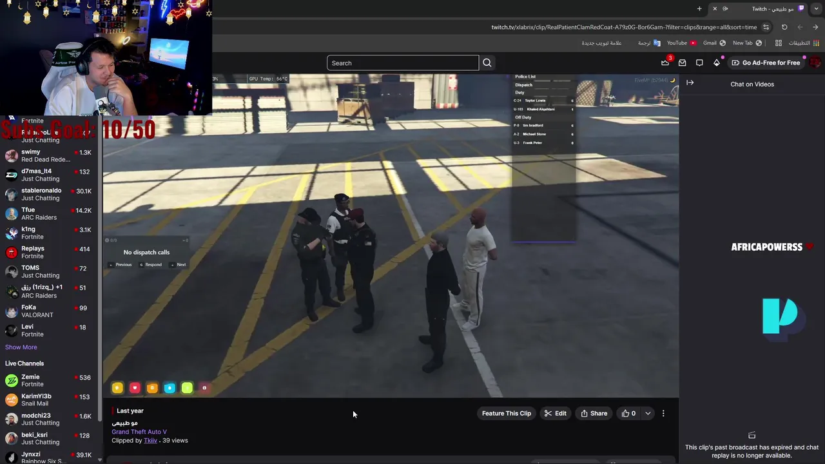Open the علامة تبويب جديدة bookmark
This screenshot has height=464, width=825.
point(601,43)
